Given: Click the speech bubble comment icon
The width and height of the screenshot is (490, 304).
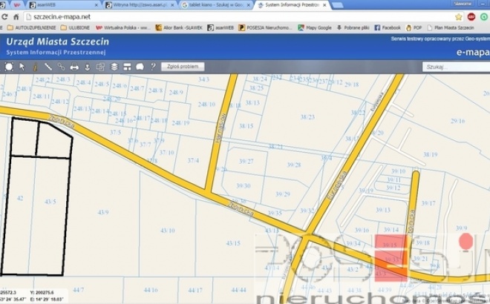Looking at the screenshot, I should (140, 67).
